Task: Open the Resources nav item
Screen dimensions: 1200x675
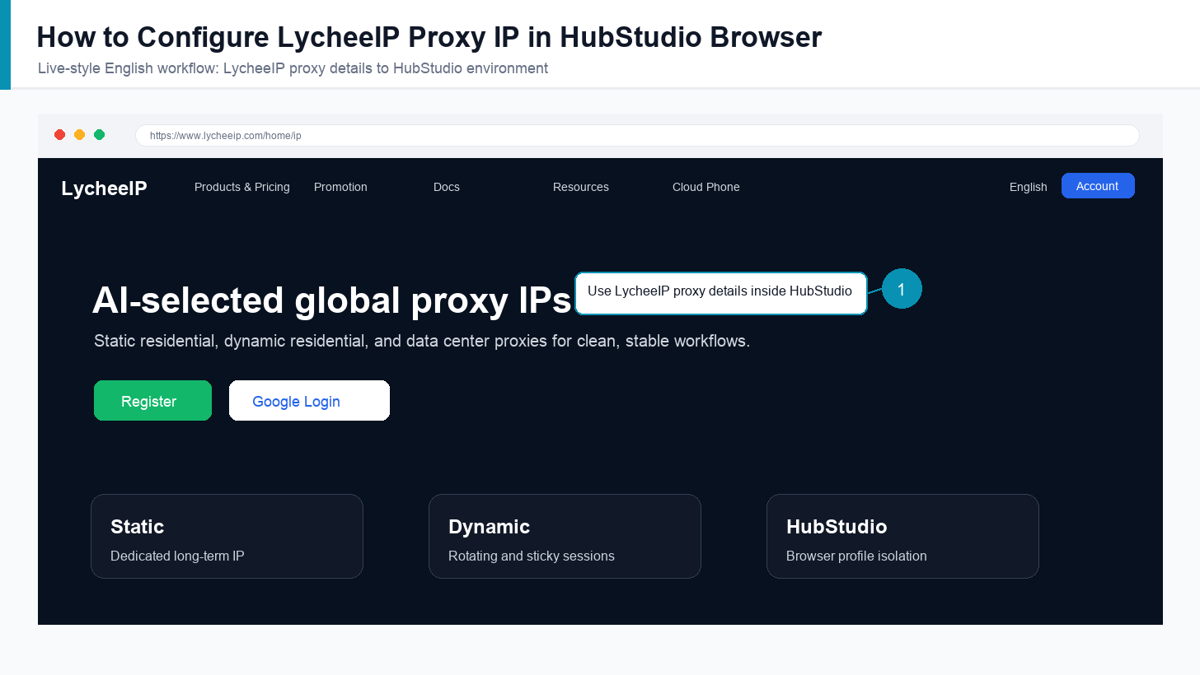Action: click(x=581, y=187)
